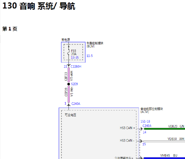Click the connector label C2280H
185x159 pixels.
tap(76, 67)
